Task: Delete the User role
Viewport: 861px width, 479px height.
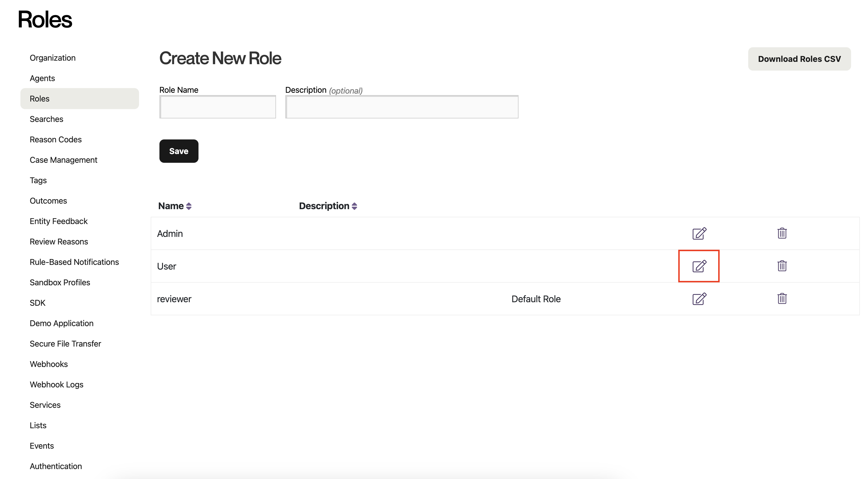Action: 782,266
